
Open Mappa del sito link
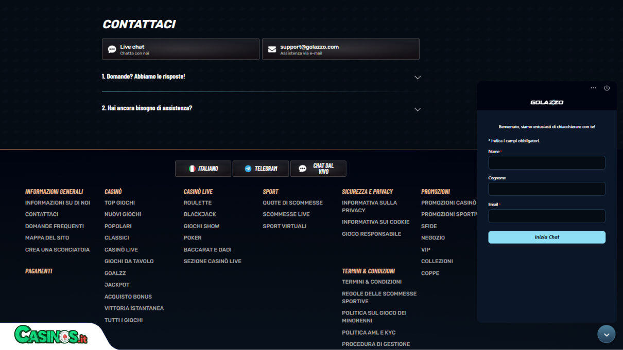pos(47,238)
